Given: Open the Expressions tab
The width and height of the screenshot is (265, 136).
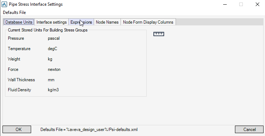Looking at the screenshot, I should [81, 22].
